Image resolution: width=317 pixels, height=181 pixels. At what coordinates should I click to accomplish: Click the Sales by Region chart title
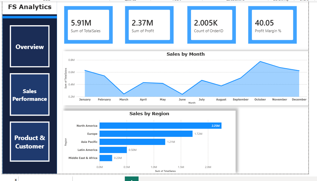click(149, 113)
